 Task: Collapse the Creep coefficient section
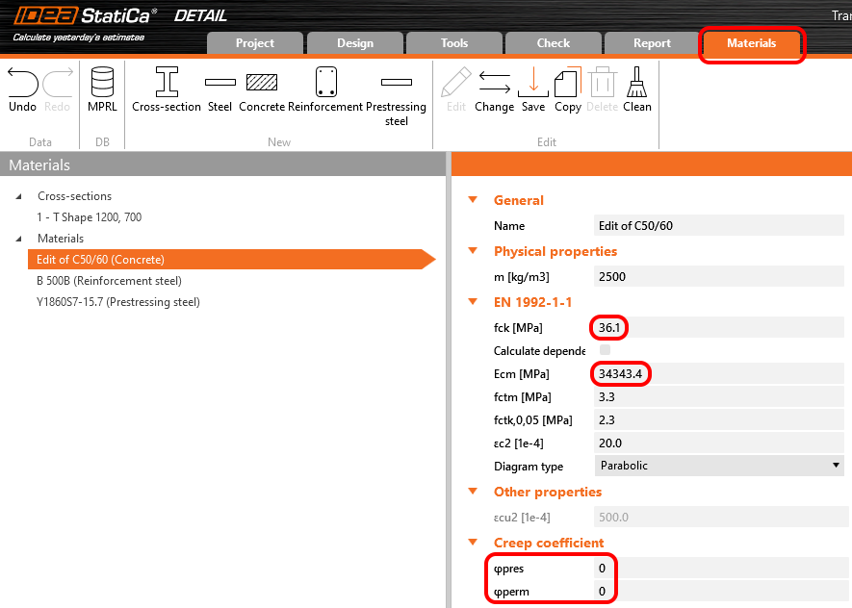[x=473, y=544]
